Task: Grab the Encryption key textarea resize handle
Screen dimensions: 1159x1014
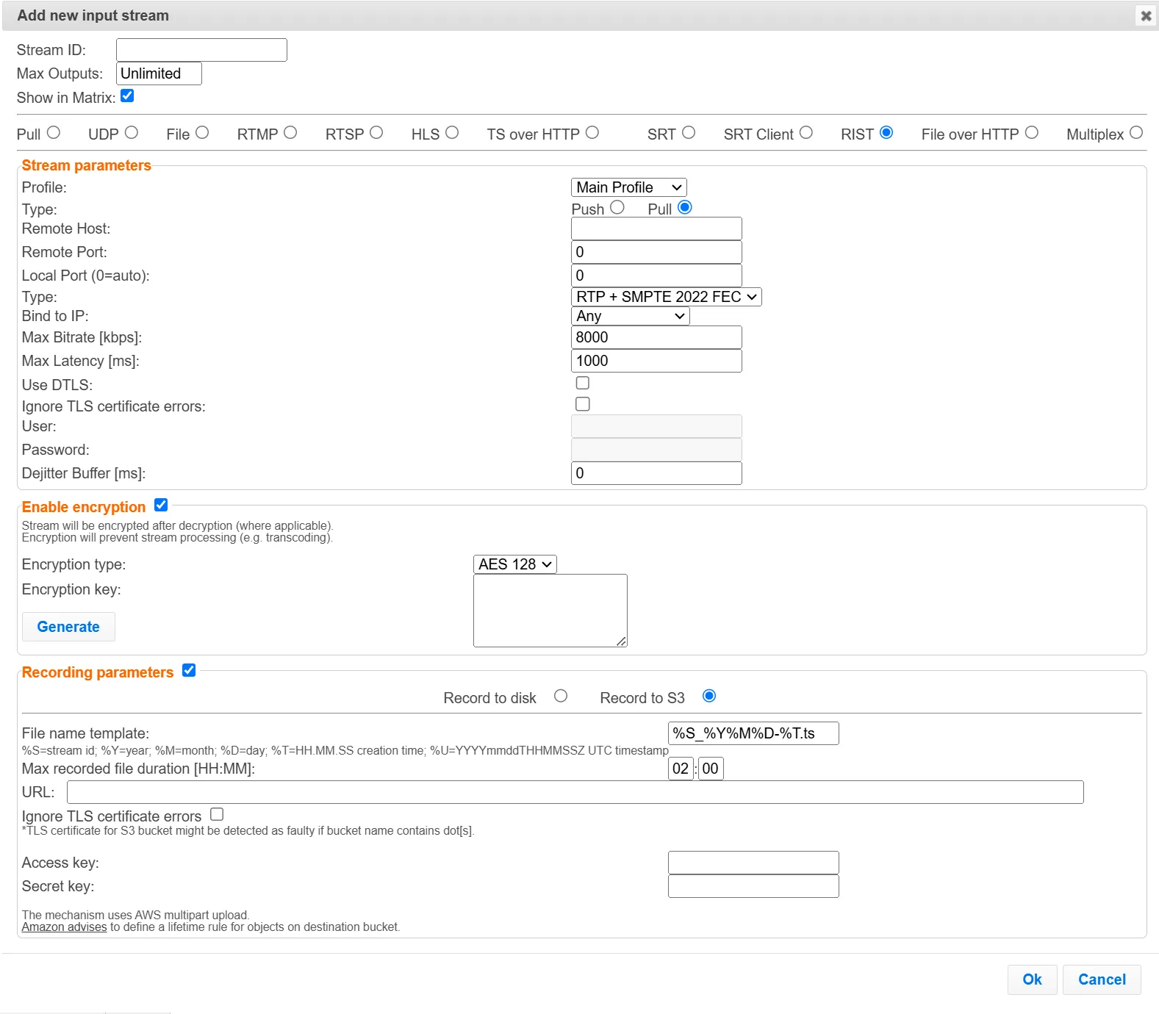Action: tap(622, 641)
